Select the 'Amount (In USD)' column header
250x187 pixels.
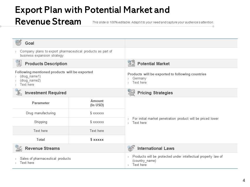[97, 103]
